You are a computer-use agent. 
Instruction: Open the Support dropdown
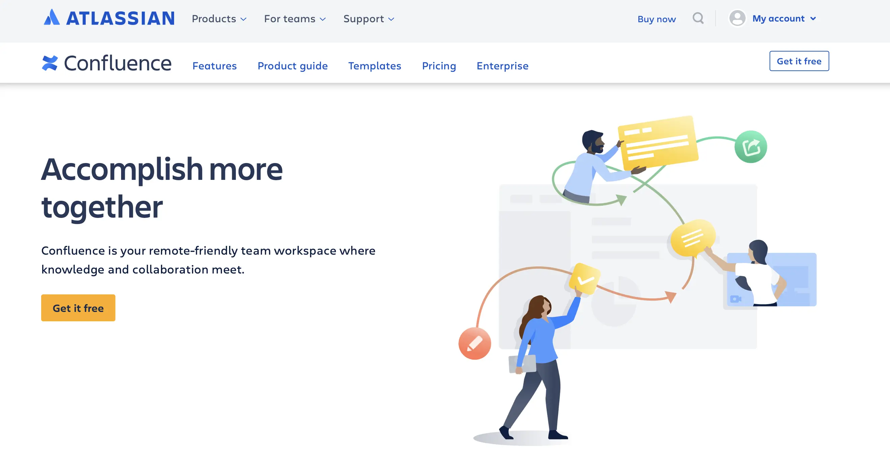point(369,19)
